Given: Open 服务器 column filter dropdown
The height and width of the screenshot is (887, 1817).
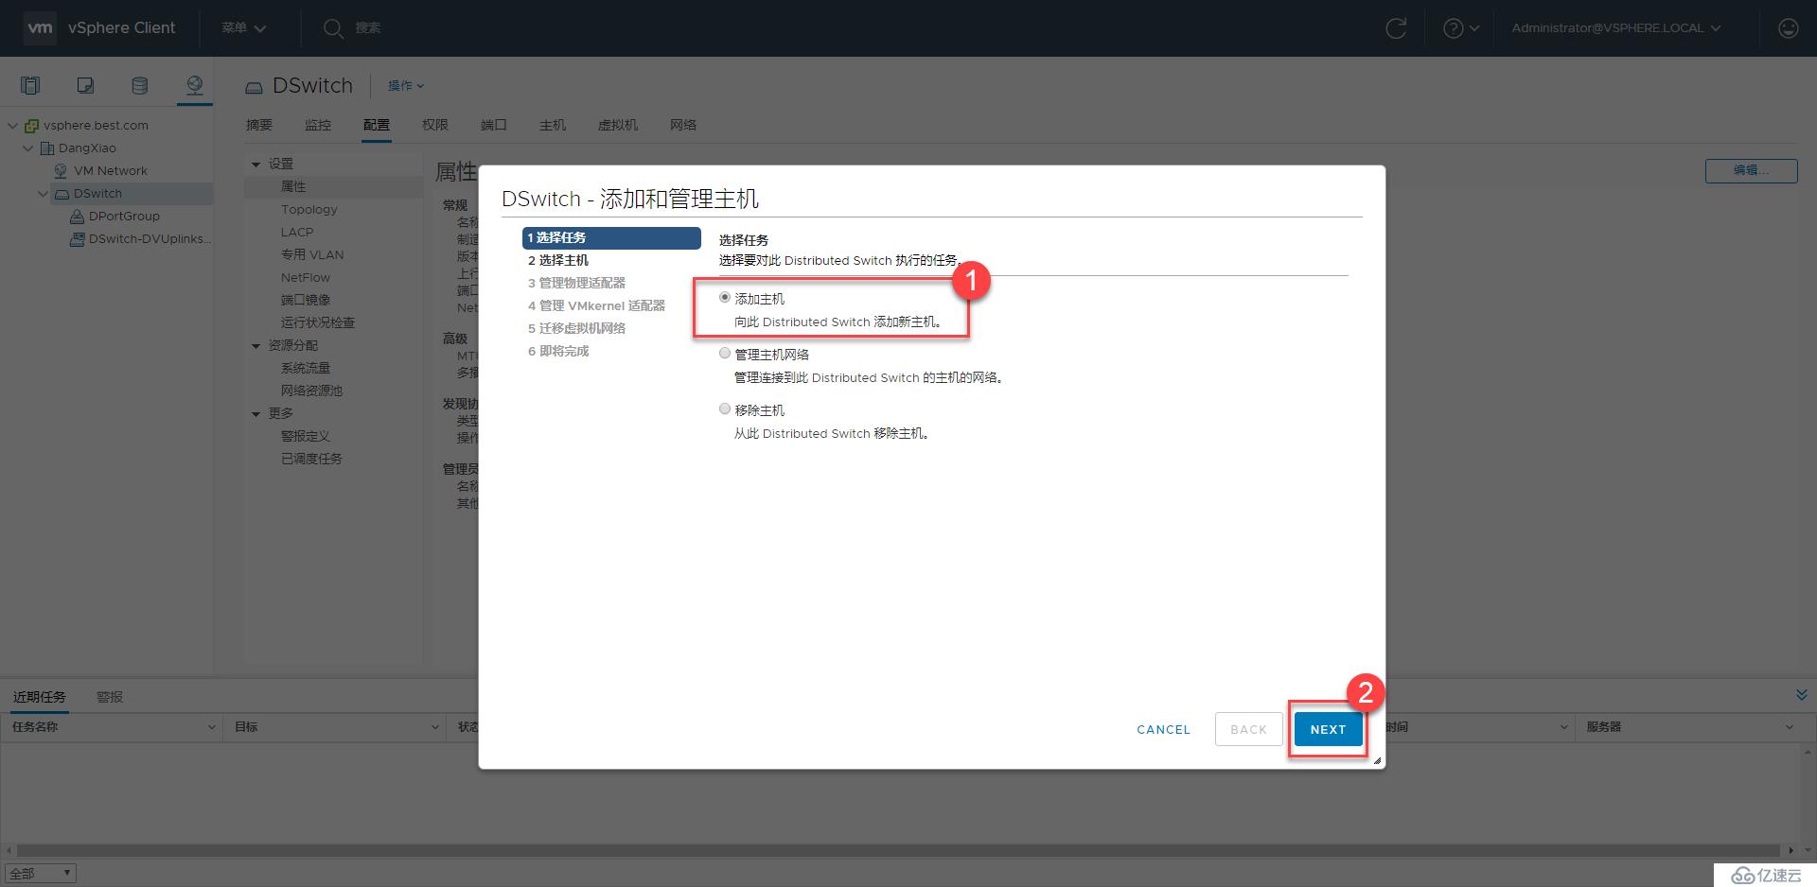Looking at the screenshot, I should coord(1790,727).
